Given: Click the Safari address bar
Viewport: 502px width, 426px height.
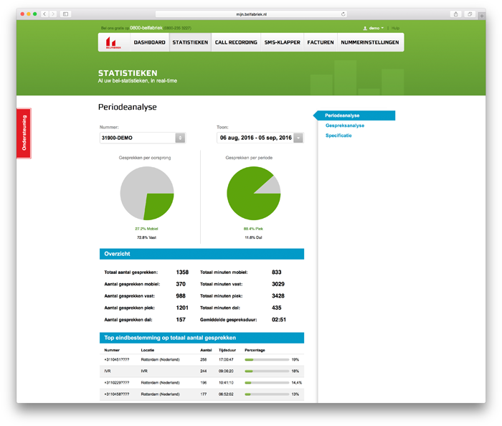Looking at the screenshot, I should [x=251, y=14].
